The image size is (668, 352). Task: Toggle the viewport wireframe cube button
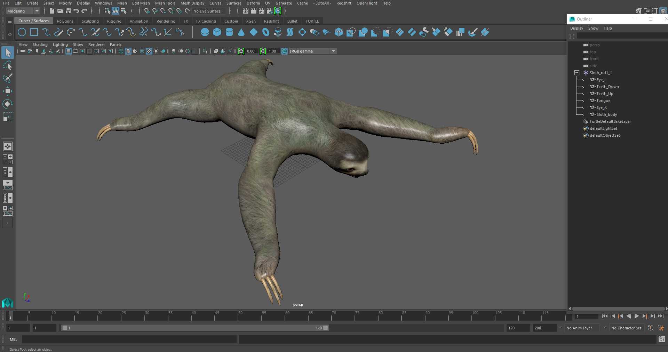pyautogui.click(x=121, y=51)
